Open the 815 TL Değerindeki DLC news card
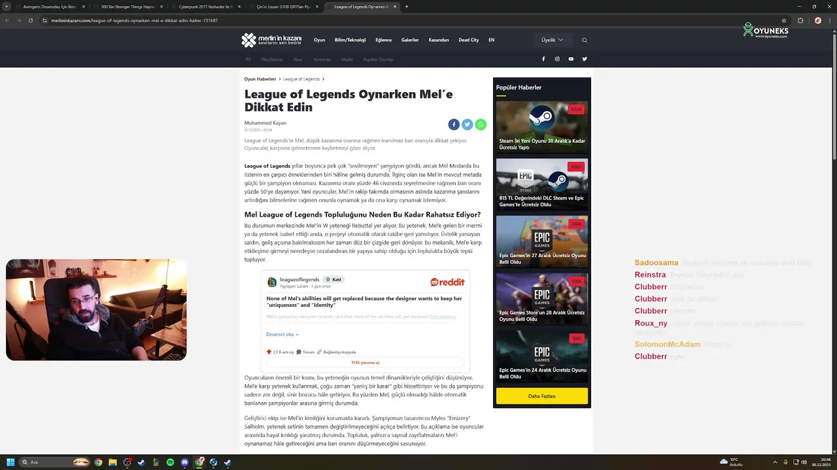The image size is (837, 470). [x=542, y=184]
